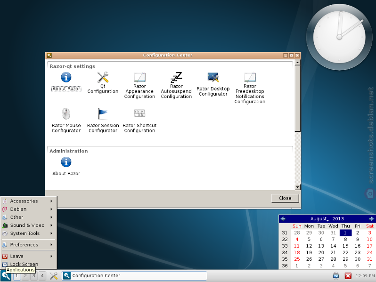Open System Tools submenu

[28, 234]
